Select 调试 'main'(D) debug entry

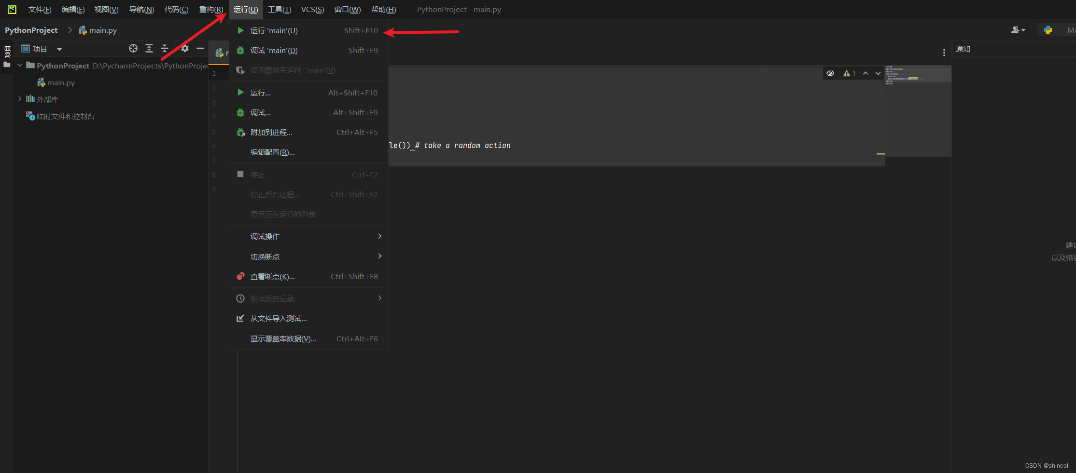pos(308,51)
